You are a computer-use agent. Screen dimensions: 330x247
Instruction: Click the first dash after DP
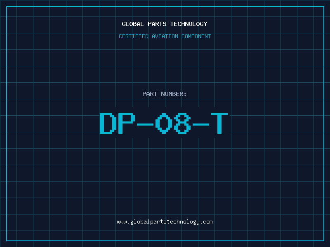[x=145, y=125]
